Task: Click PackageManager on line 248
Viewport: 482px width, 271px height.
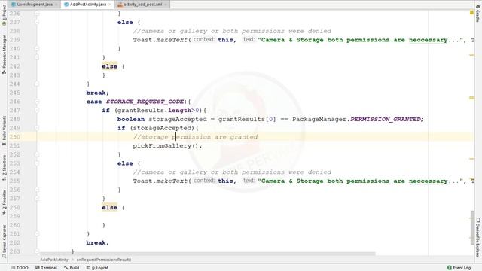Action: pyautogui.click(x=319, y=119)
